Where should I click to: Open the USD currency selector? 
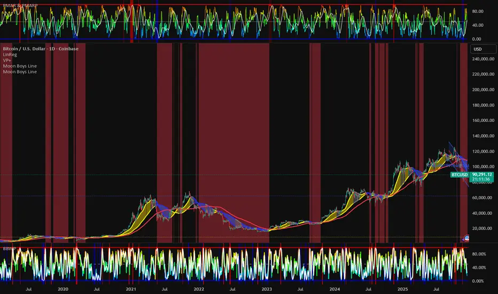coord(483,49)
